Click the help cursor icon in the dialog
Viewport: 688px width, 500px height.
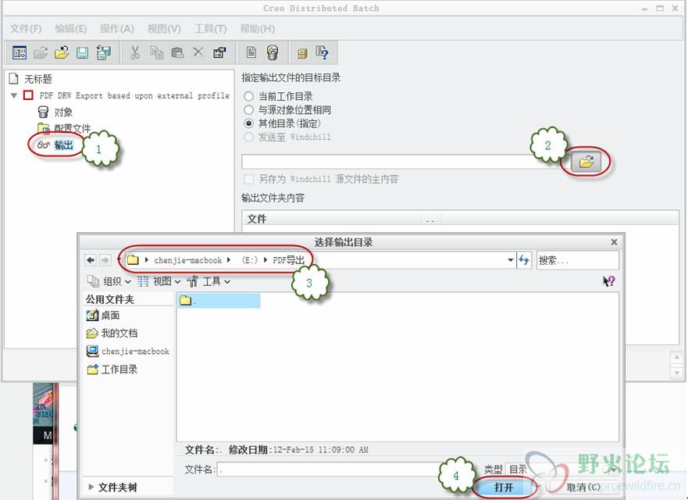pyautogui.click(x=609, y=281)
